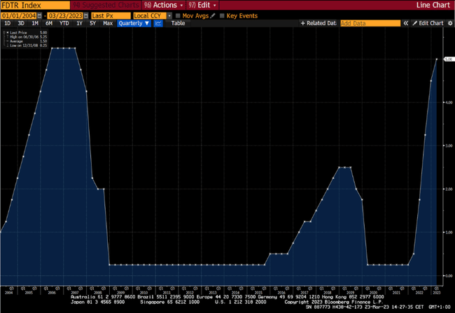The image size is (455, 313).
Task: Click the Add Data input field
Action: 370,23
